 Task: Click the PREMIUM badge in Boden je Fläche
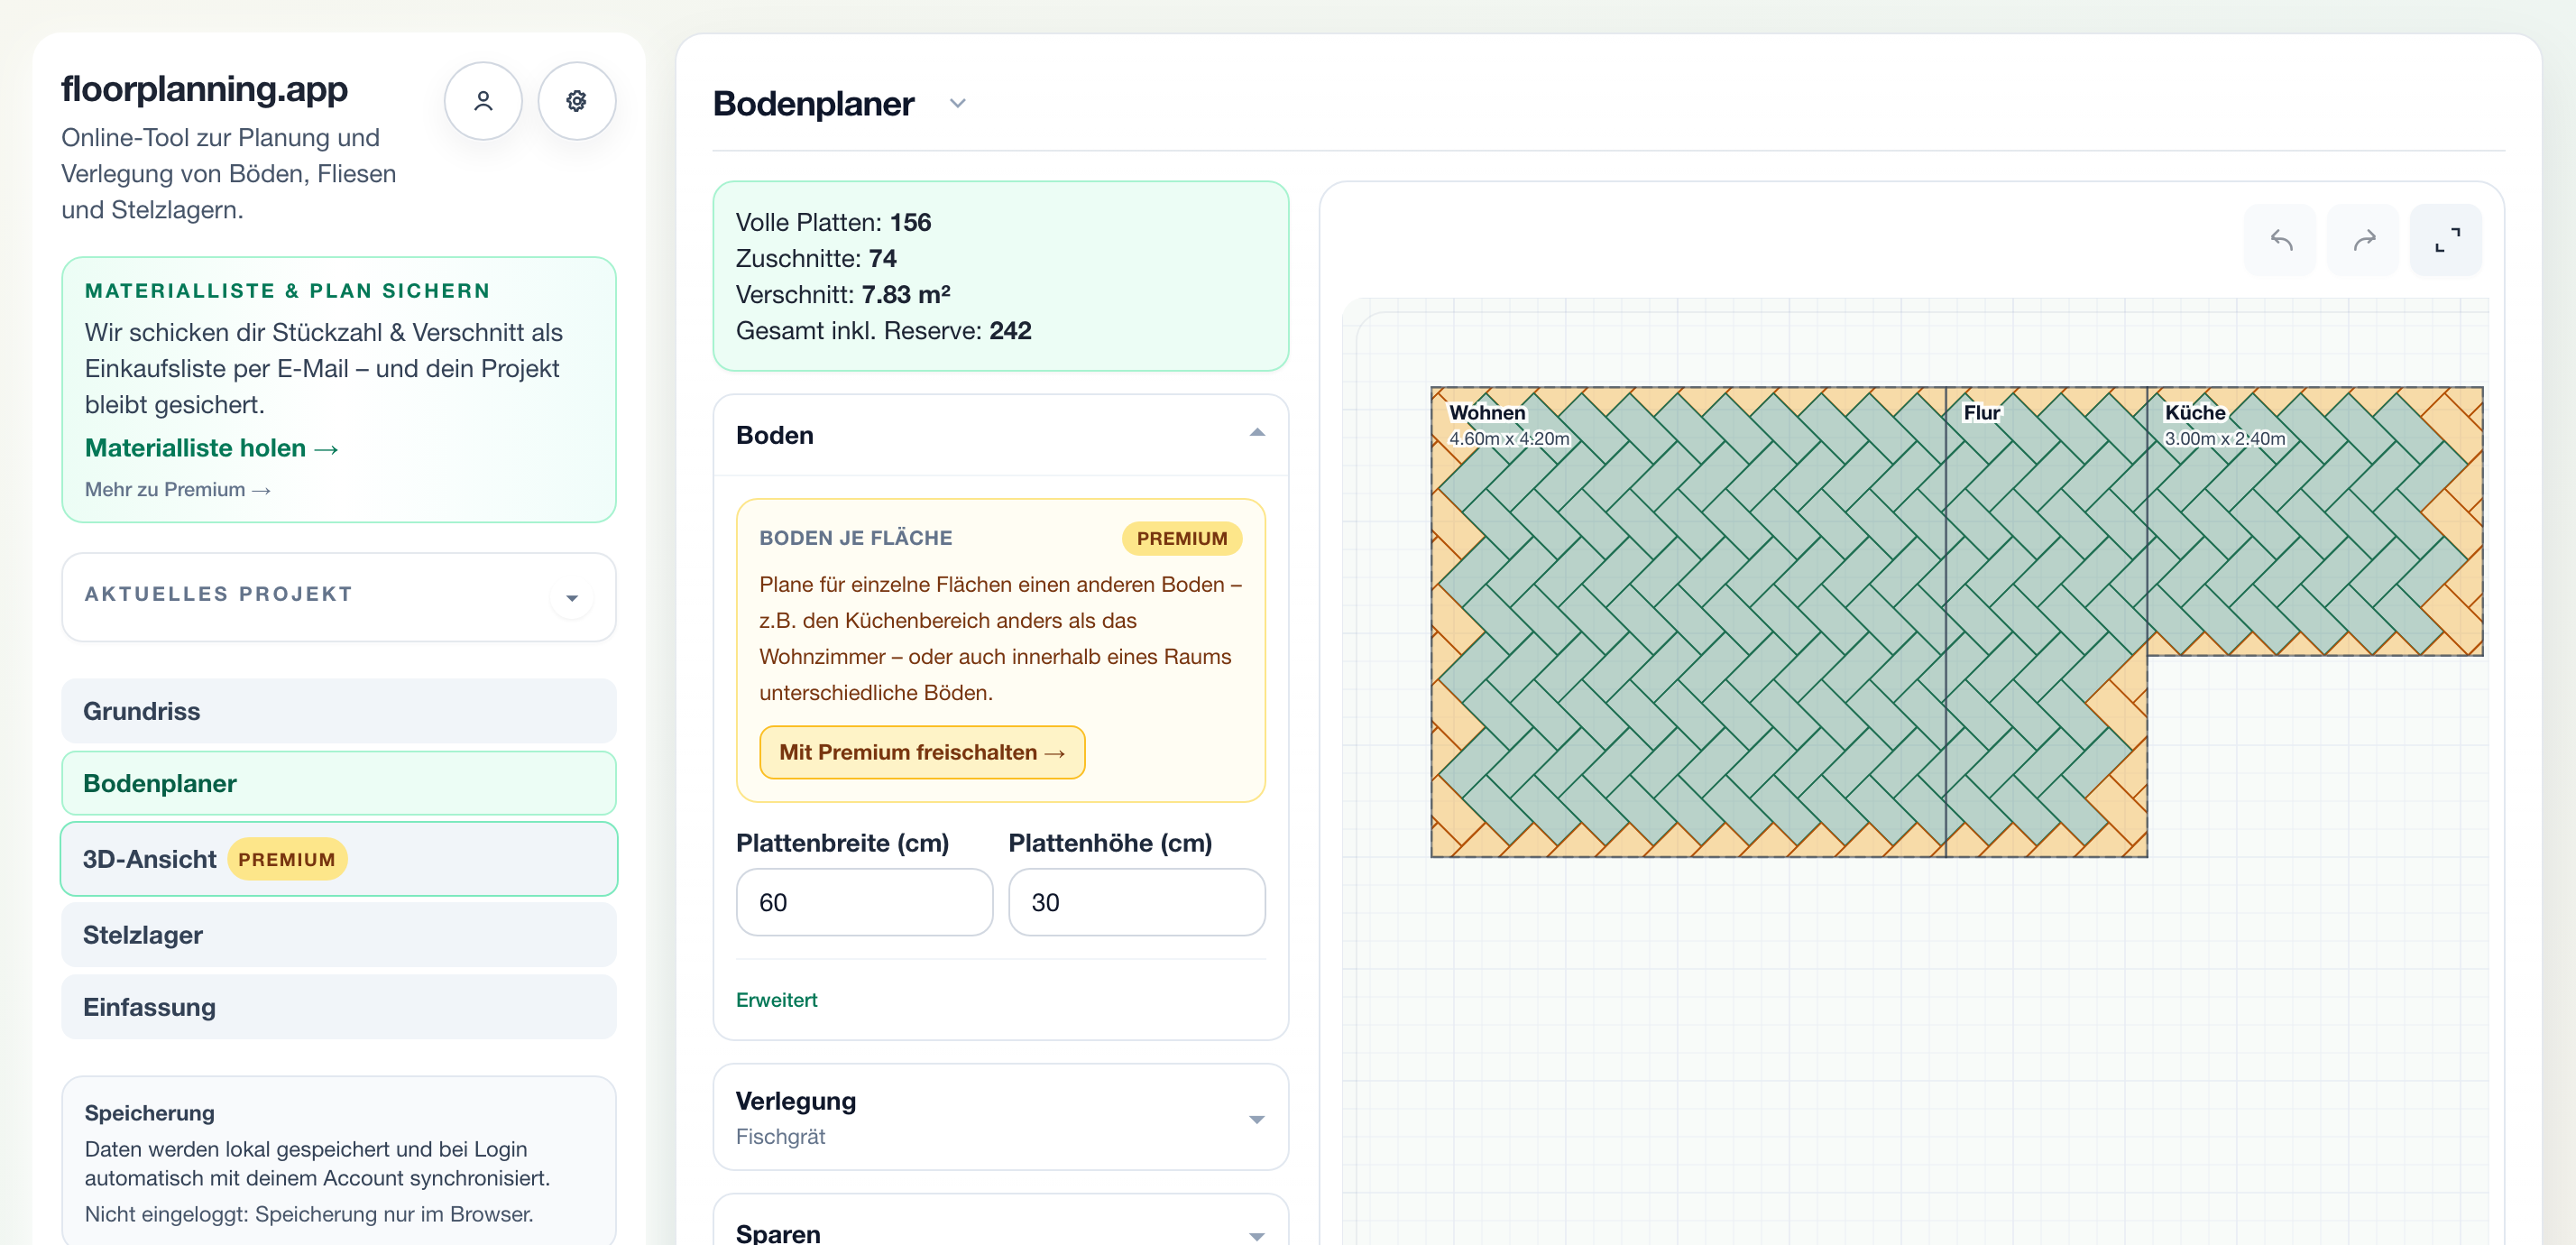1182,538
